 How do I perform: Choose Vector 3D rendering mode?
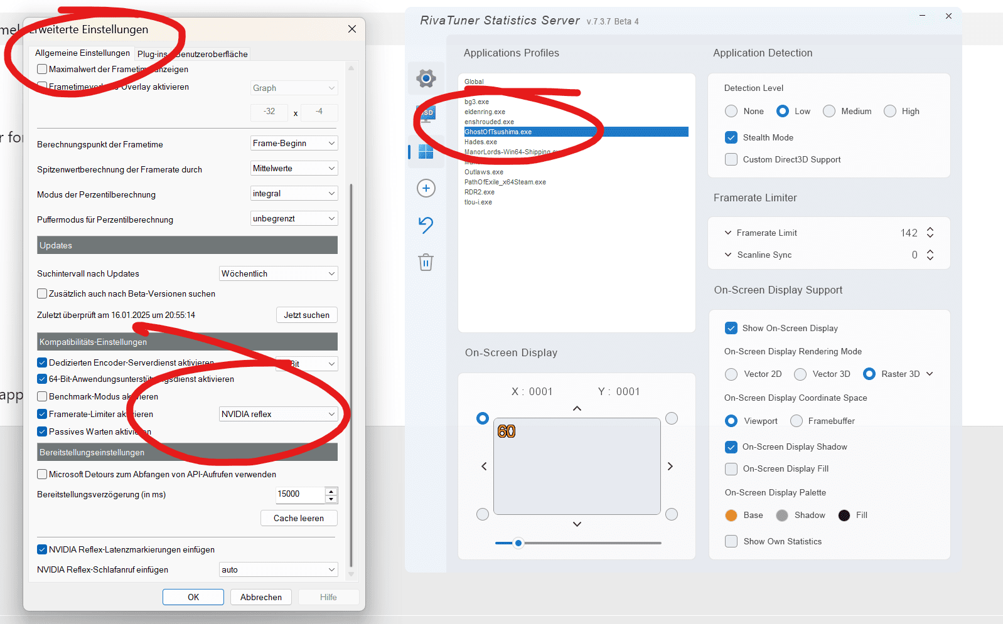(x=800, y=374)
